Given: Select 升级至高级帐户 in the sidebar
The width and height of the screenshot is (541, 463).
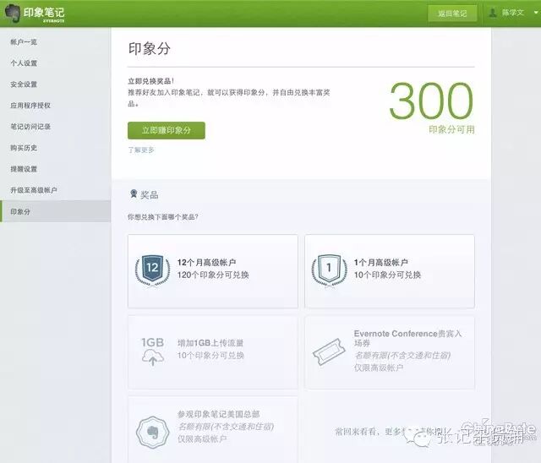Looking at the screenshot, I should 34,190.
